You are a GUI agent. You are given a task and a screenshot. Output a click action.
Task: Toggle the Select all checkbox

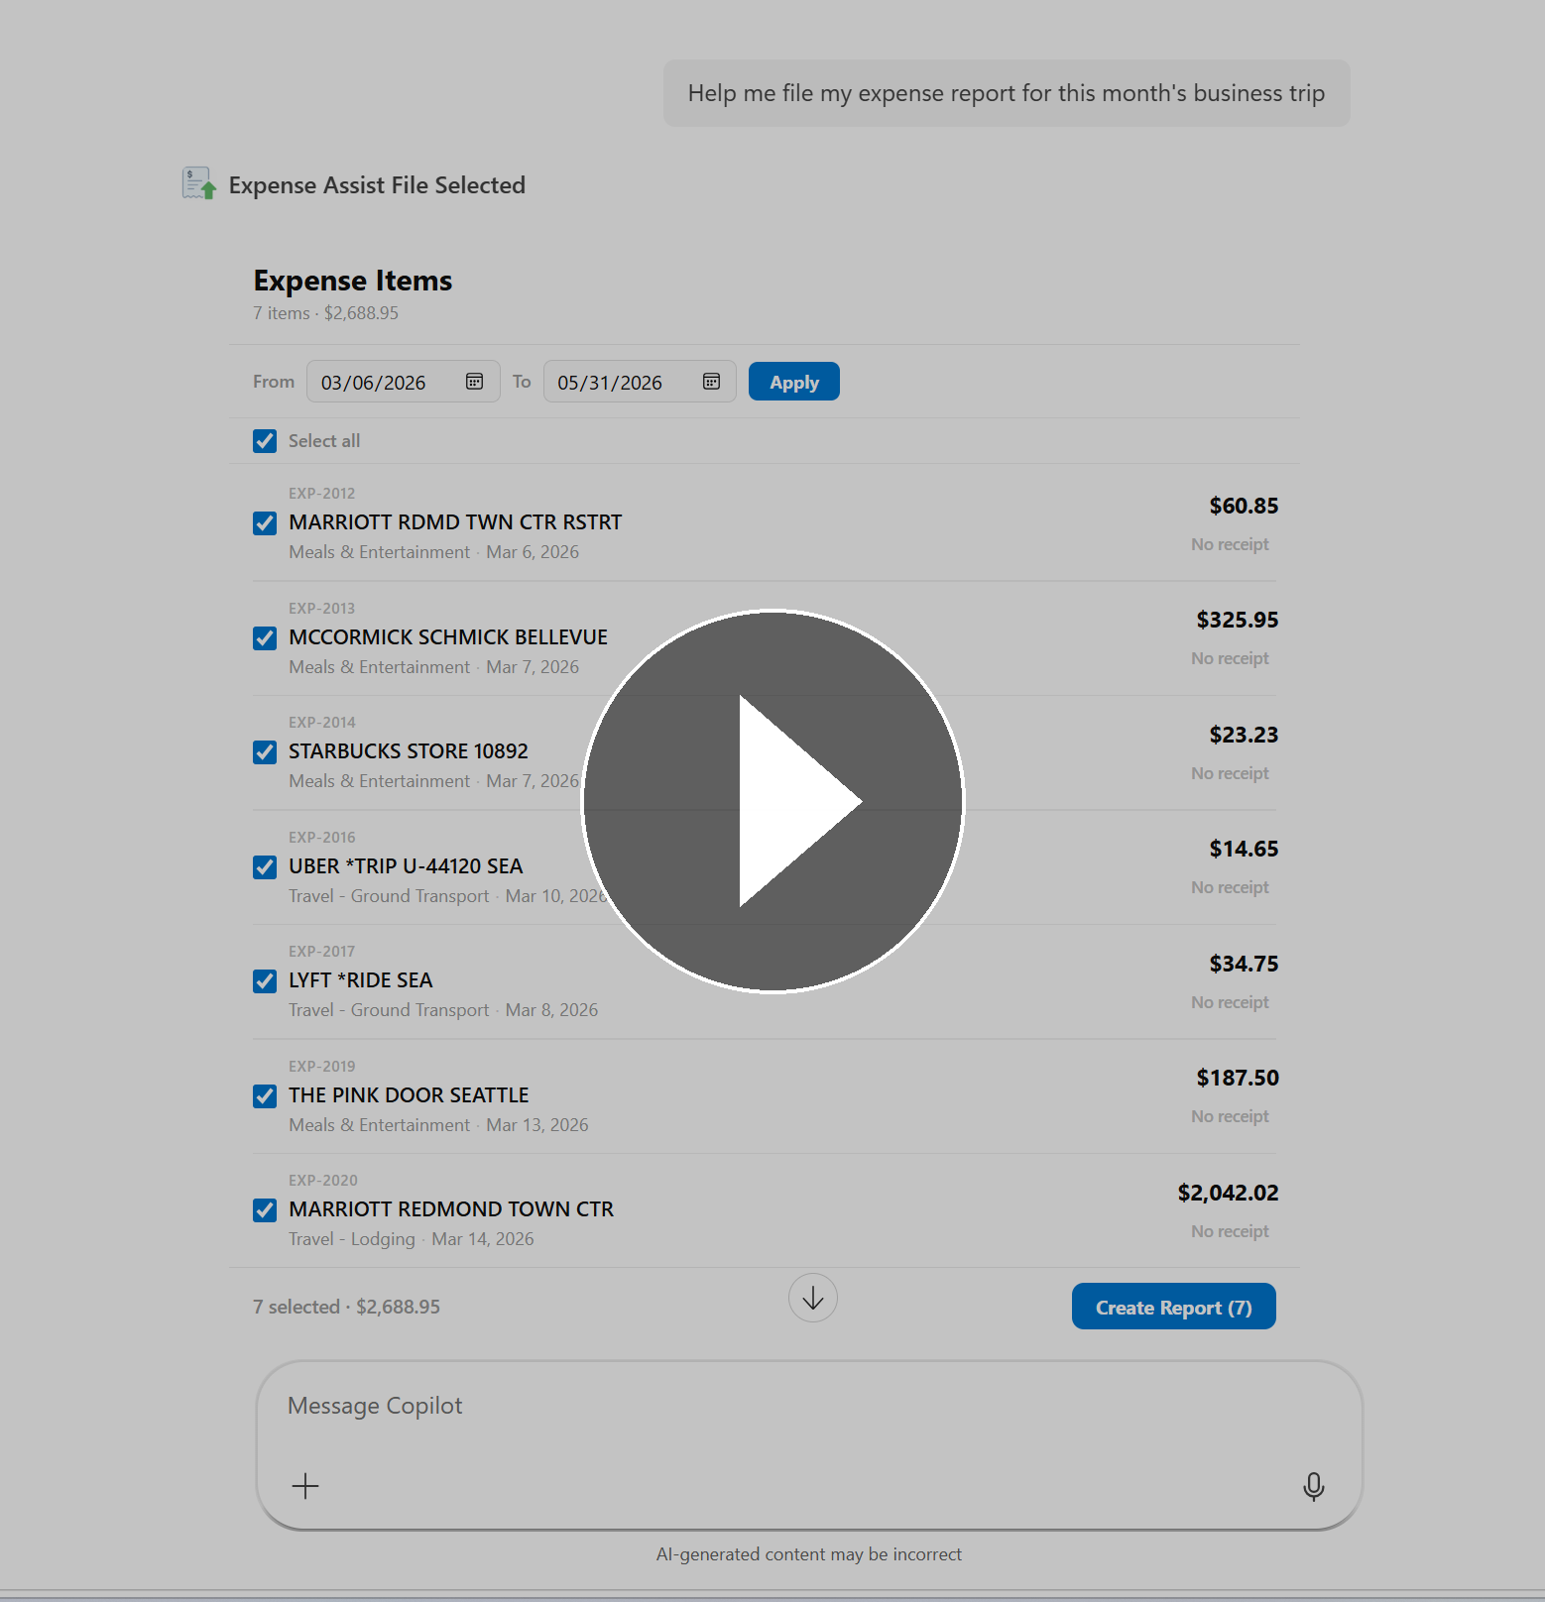pyautogui.click(x=265, y=441)
